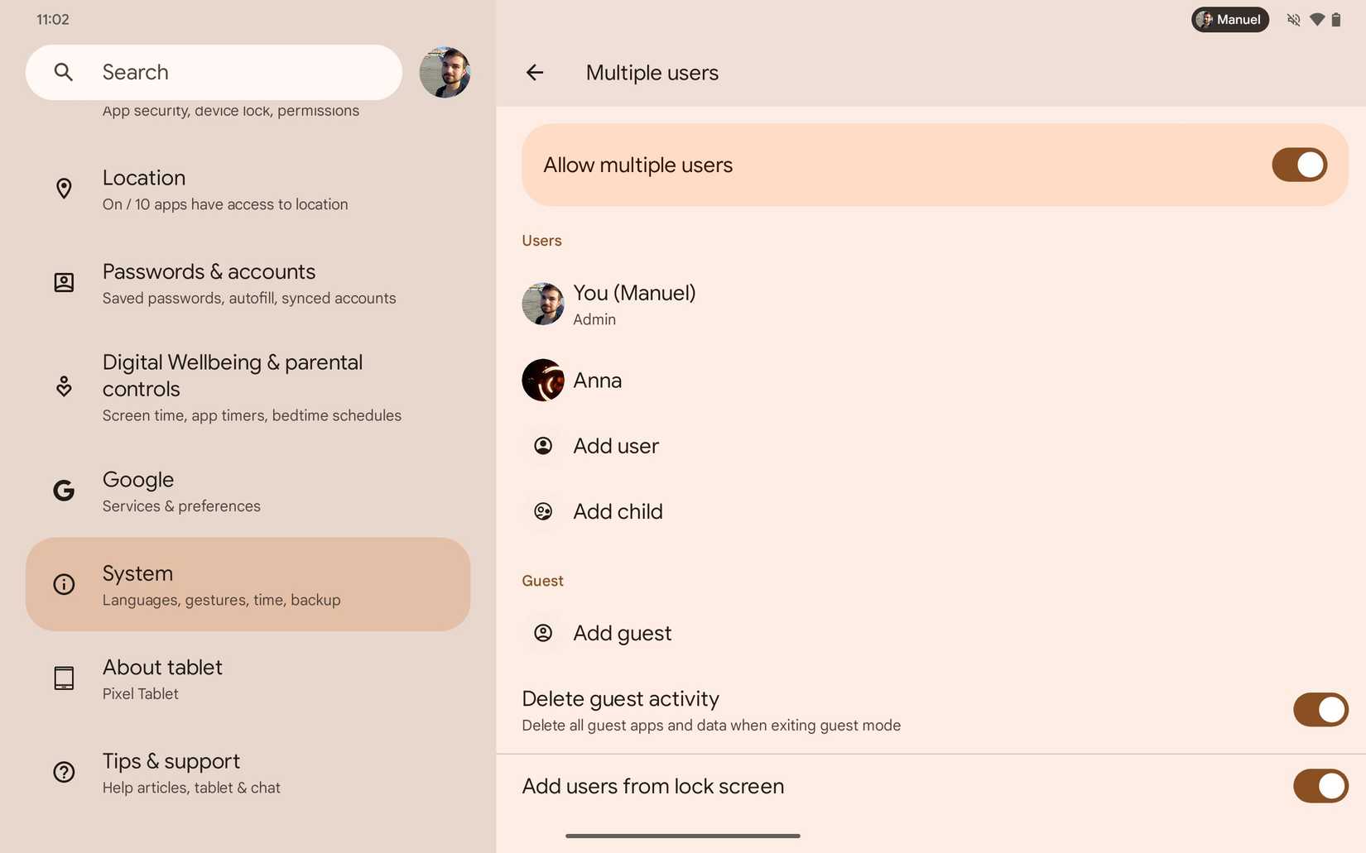Select the Anna user entry

(x=931, y=381)
